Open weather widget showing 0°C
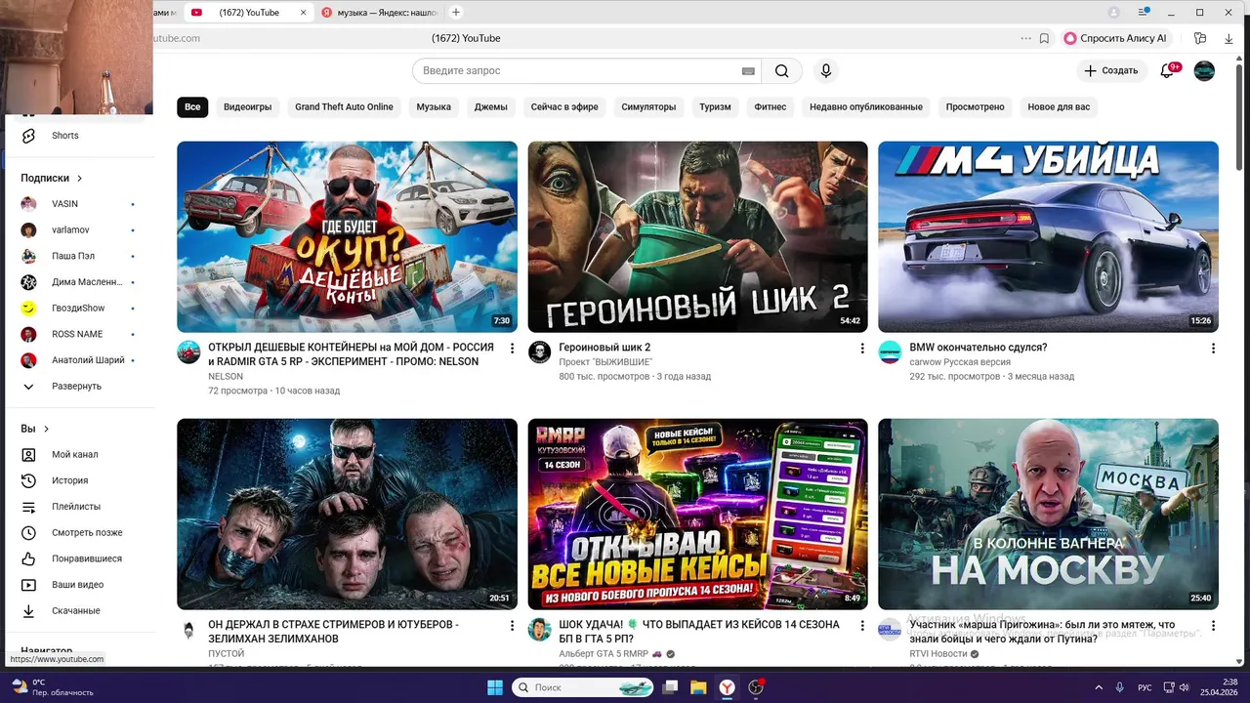Viewport: 1250px width, 703px height. [53, 687]
